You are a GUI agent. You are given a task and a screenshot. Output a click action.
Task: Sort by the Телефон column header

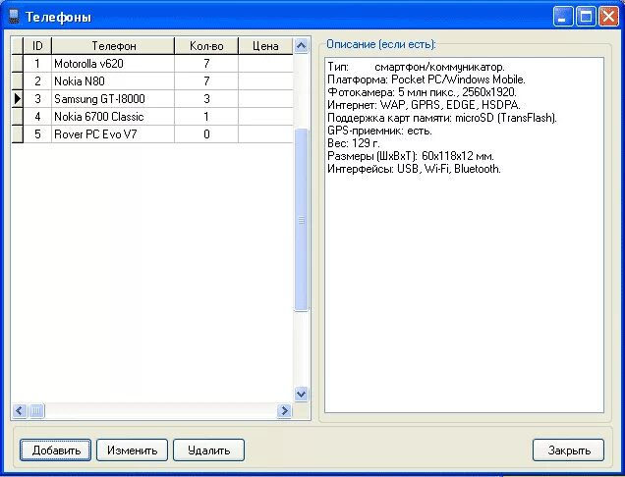point(113,46)
